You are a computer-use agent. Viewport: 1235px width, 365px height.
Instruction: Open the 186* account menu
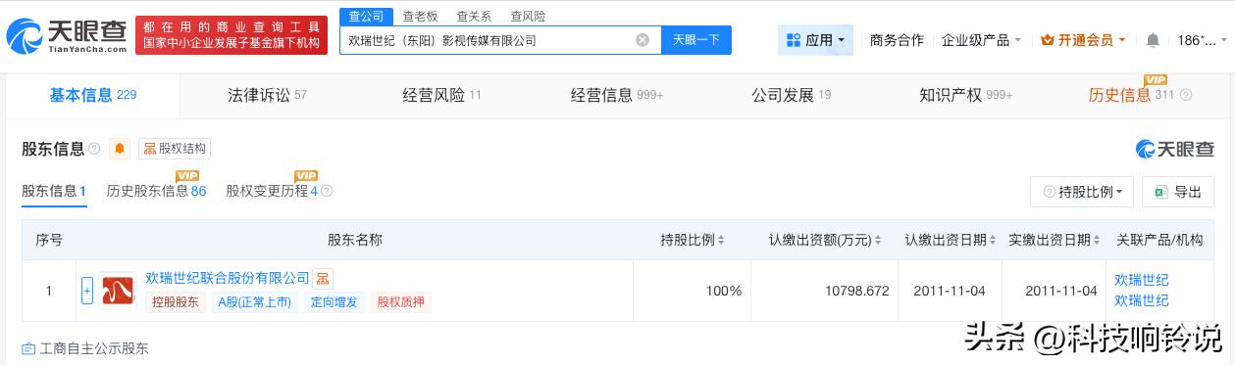[x=1202, y=40]
